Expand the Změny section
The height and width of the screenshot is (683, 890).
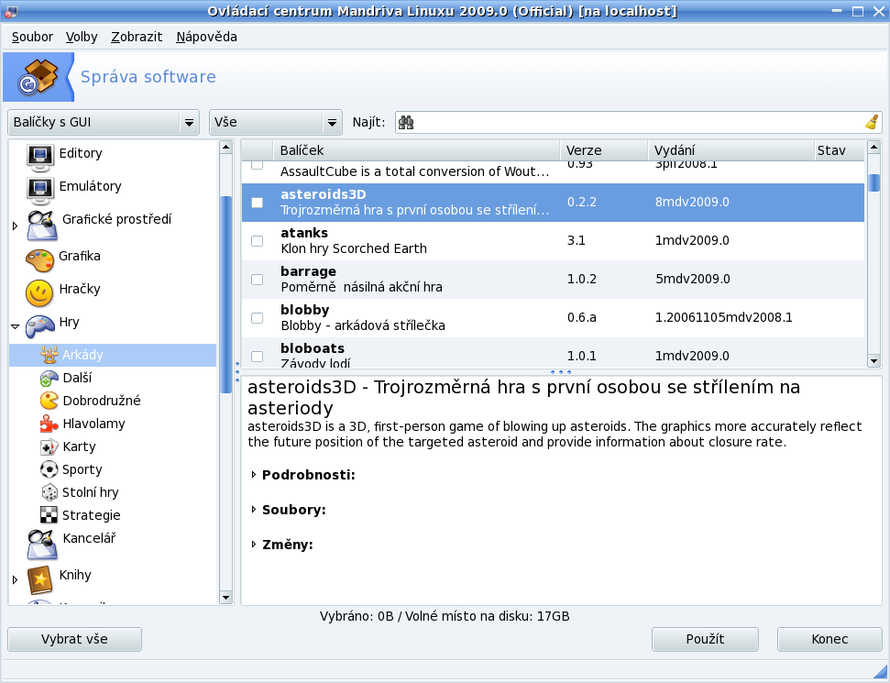[x=254, y=545]
